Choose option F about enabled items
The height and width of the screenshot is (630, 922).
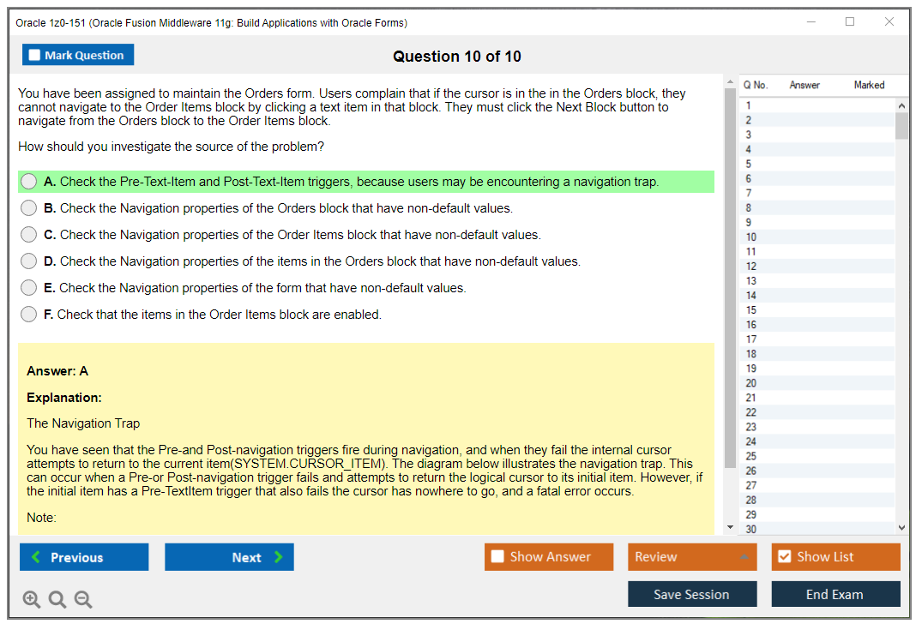[29, 315]
